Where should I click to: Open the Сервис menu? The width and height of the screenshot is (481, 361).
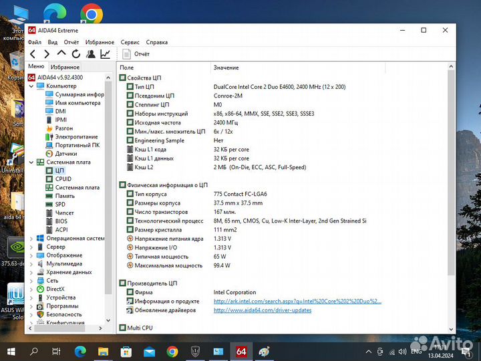tap(130, 42)
